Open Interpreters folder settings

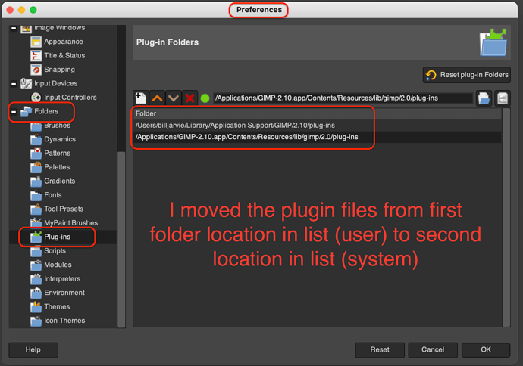tap(62, 279)
